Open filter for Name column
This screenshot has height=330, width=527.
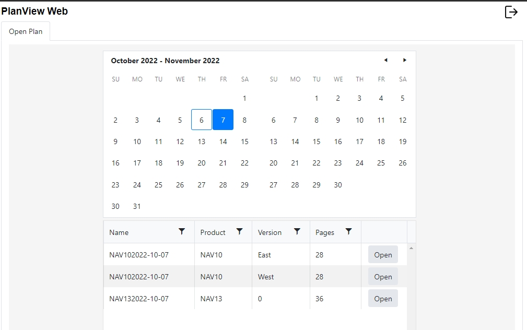pyautogui.click(x=182, y=232)
